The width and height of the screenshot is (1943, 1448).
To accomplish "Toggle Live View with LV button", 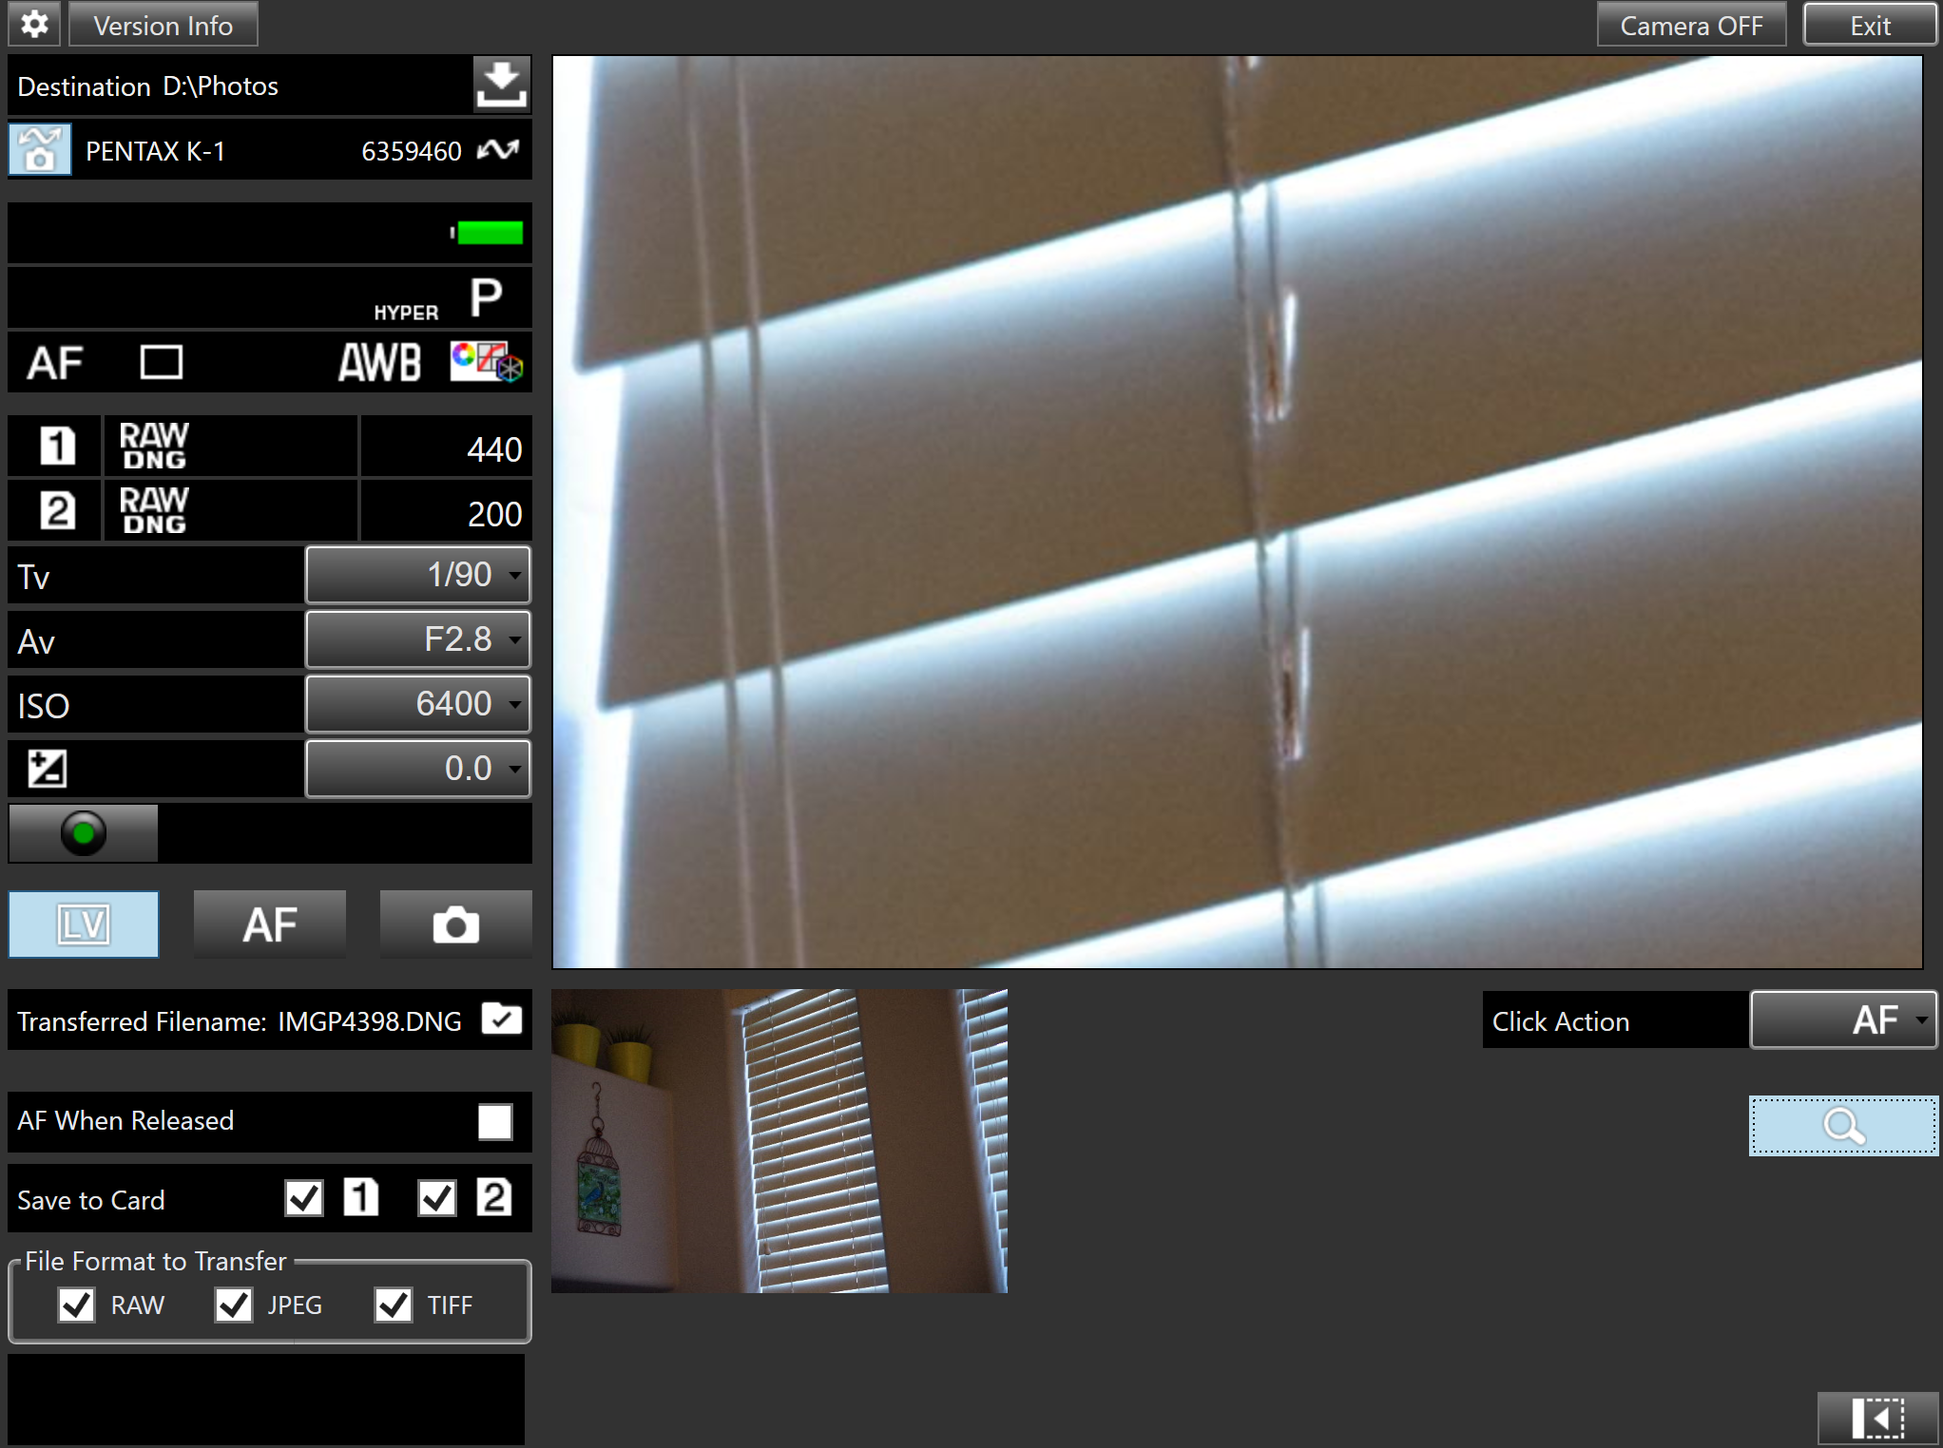I will click(84, 924).
